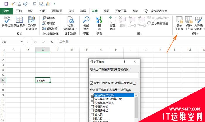The width and height of the screenshot is (205, 122).
Task: Click the select-all corner of the grid
Action: pyautogui.click(x=3, y=50)
